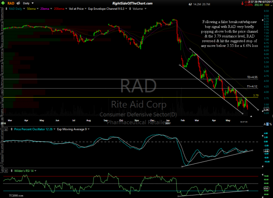Click the Vol at Price indicator label
273x198 pixels.
point(76,9)
